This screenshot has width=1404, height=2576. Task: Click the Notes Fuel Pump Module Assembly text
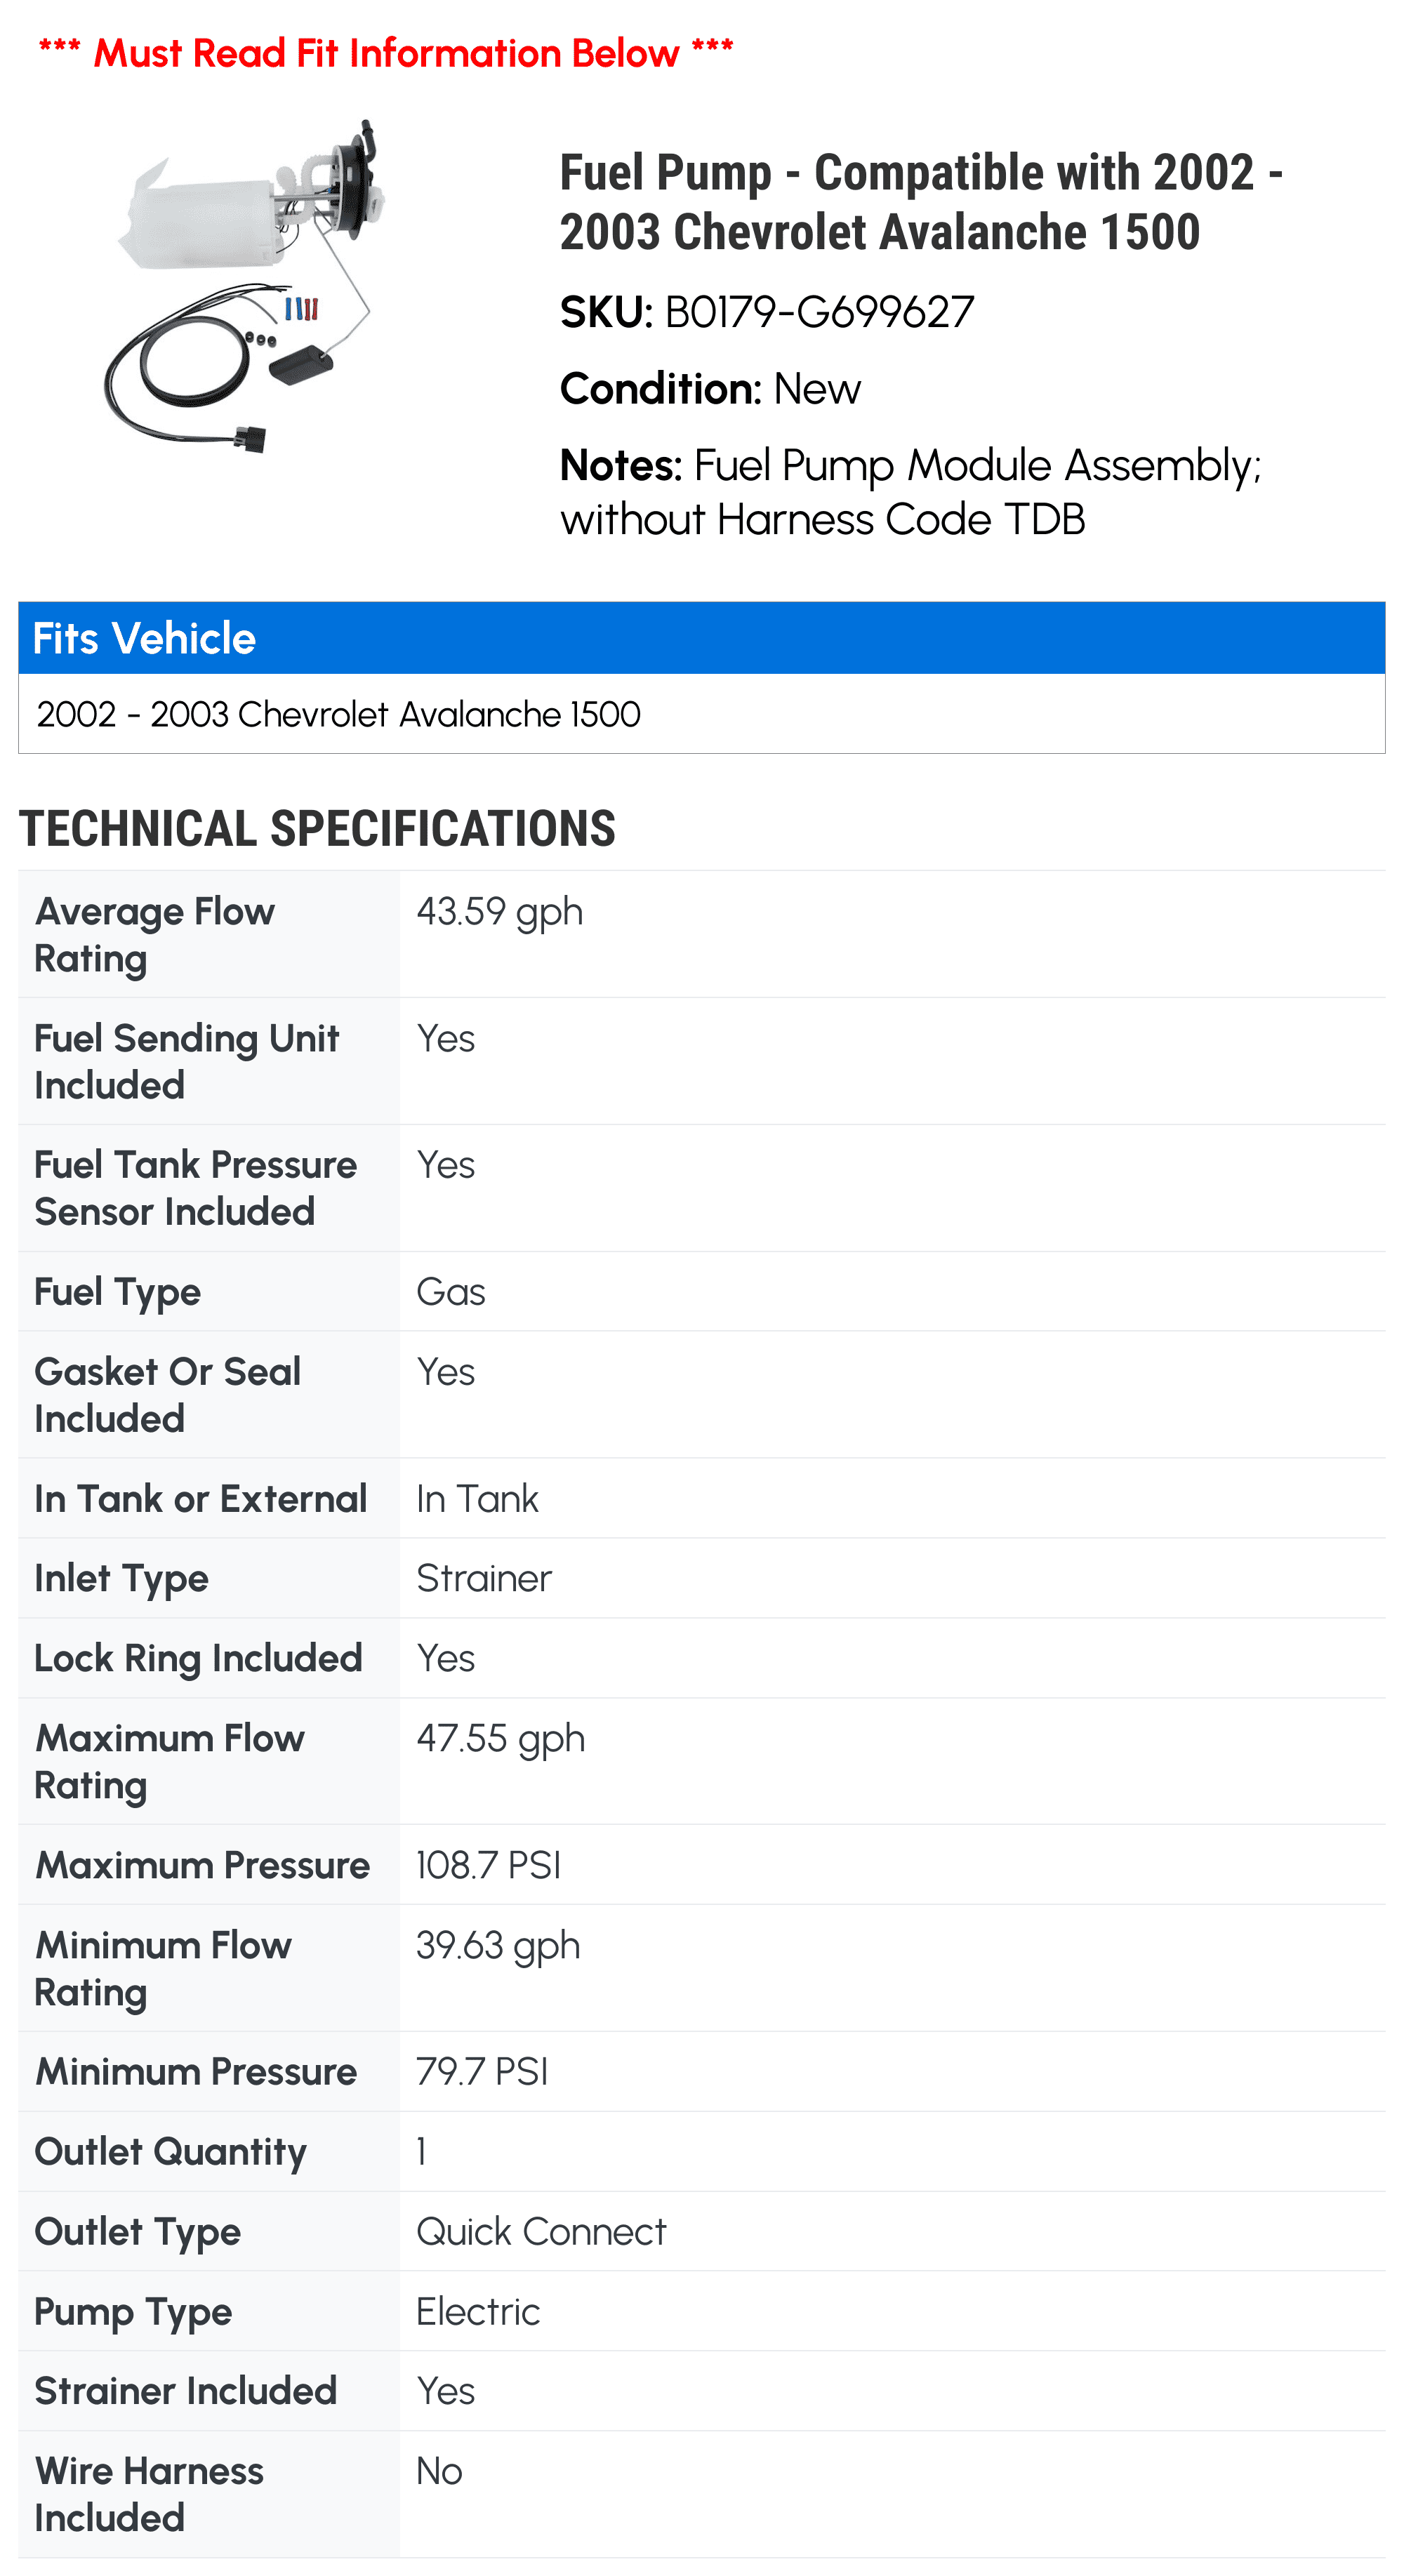coord(910,492)
